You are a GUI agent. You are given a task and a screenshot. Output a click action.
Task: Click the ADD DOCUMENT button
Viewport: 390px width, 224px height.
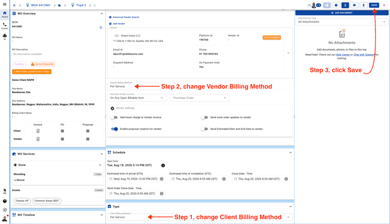[x=342, y=13]
